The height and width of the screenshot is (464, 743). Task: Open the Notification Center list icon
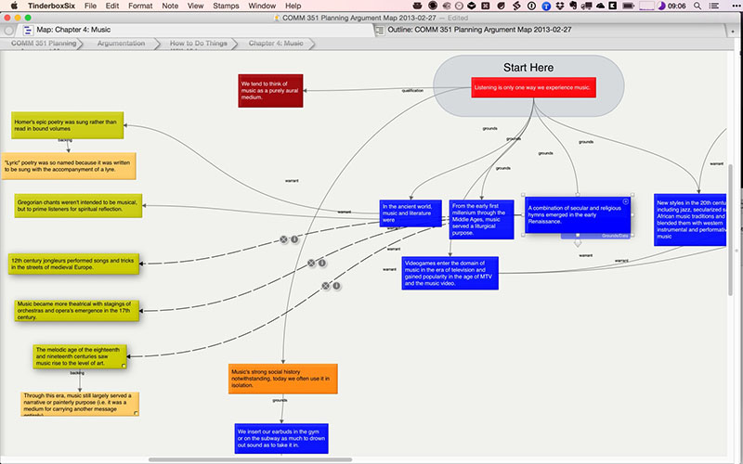713,6
